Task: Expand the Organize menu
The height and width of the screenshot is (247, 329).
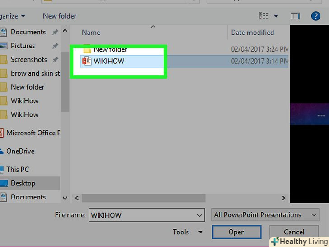Action: 13,16
